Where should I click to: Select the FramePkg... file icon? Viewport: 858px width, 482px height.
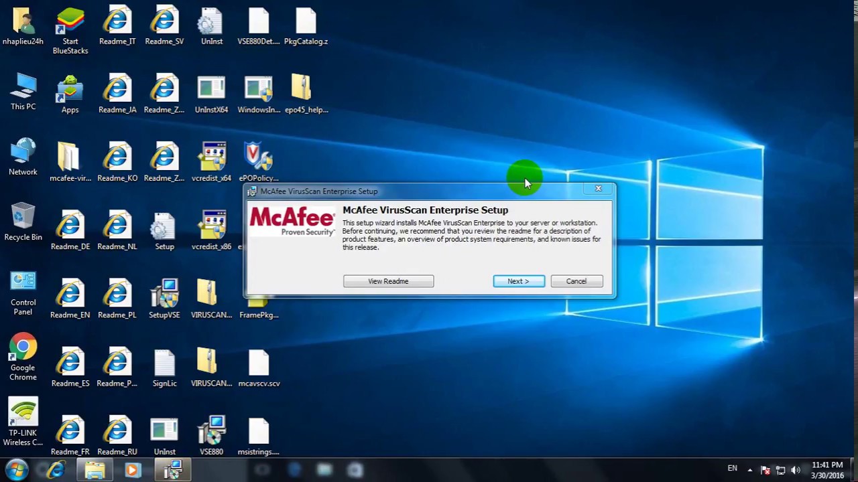point(259,303)
